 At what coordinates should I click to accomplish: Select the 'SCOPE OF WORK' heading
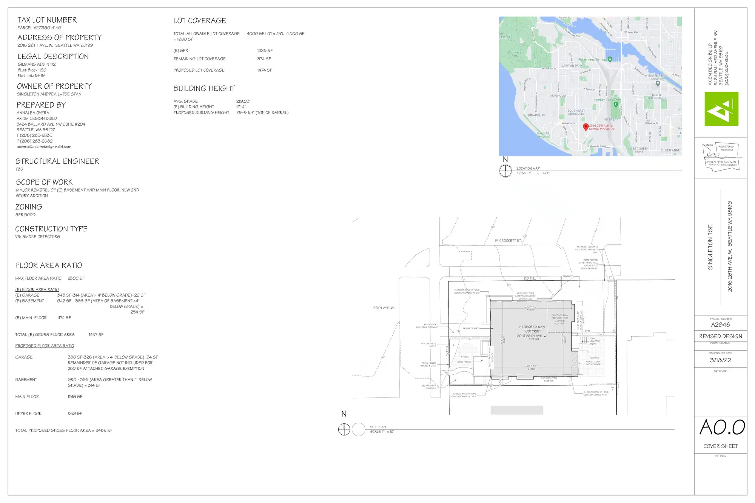click(x=44, y=182)
